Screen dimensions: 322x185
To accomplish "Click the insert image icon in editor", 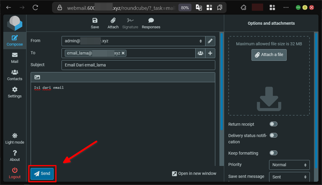I will [37, 77].
